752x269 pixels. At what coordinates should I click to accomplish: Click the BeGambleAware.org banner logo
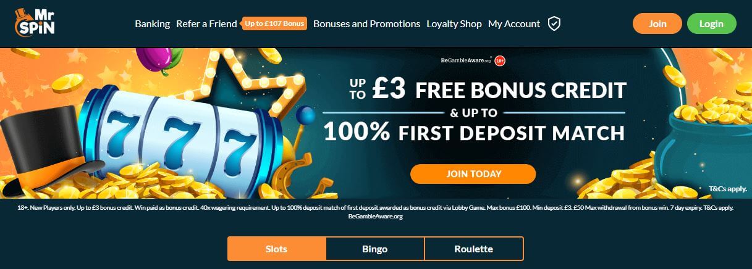466,60
